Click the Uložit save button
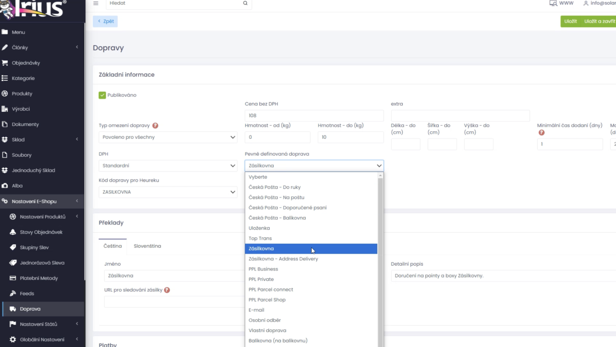Screen dimensions: 616x347 point(570,21)
